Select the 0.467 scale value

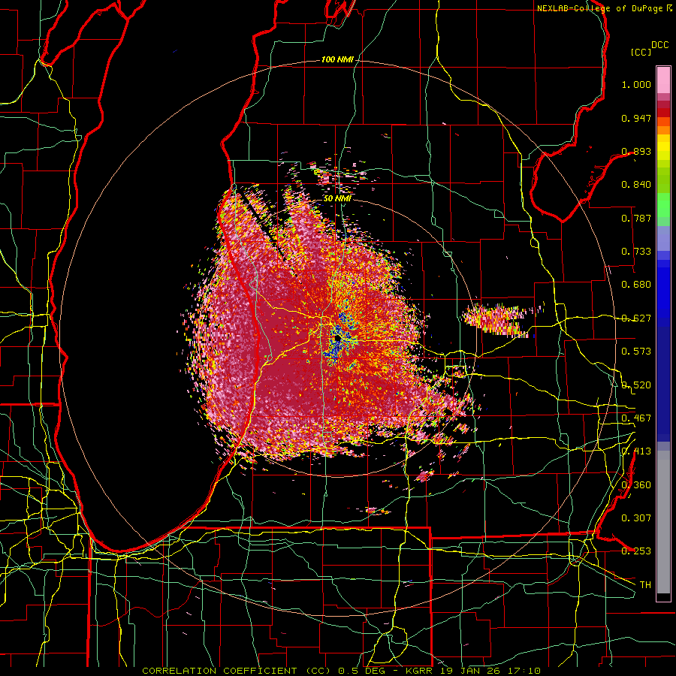pos(636,418)
